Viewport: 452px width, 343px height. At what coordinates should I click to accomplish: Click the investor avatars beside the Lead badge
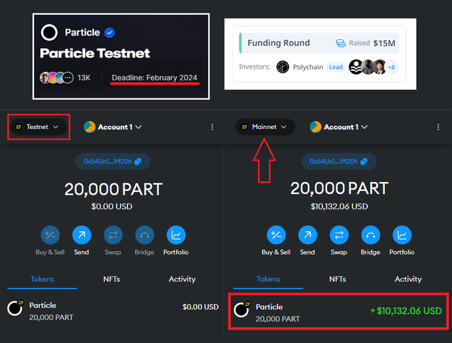point(368,67)
